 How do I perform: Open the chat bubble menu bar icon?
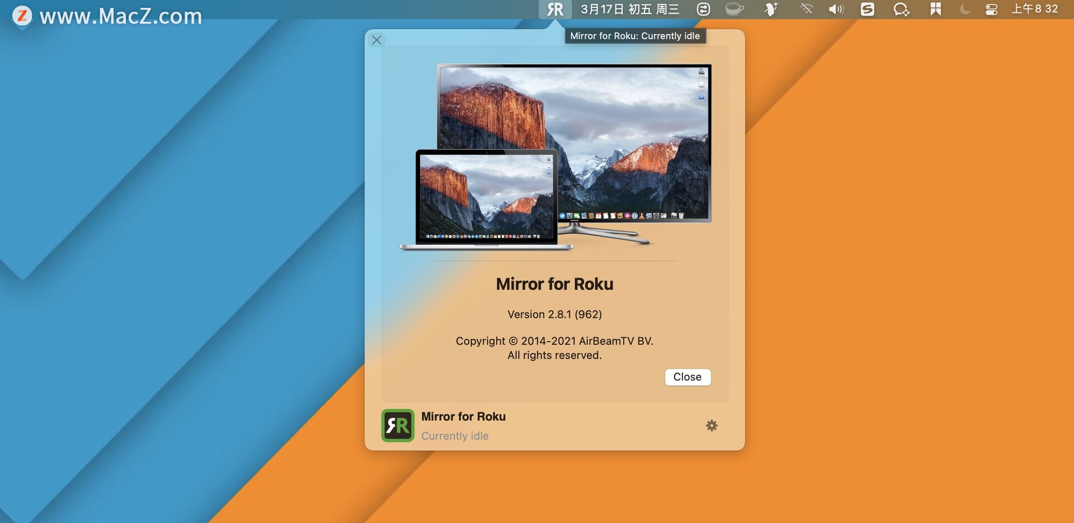tap(901, 9)
